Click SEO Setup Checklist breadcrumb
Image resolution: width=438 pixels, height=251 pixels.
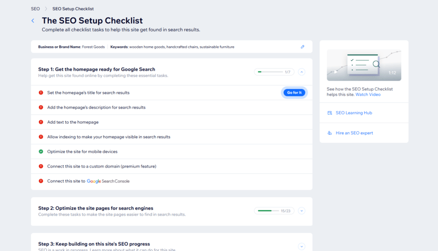point(73,9)
